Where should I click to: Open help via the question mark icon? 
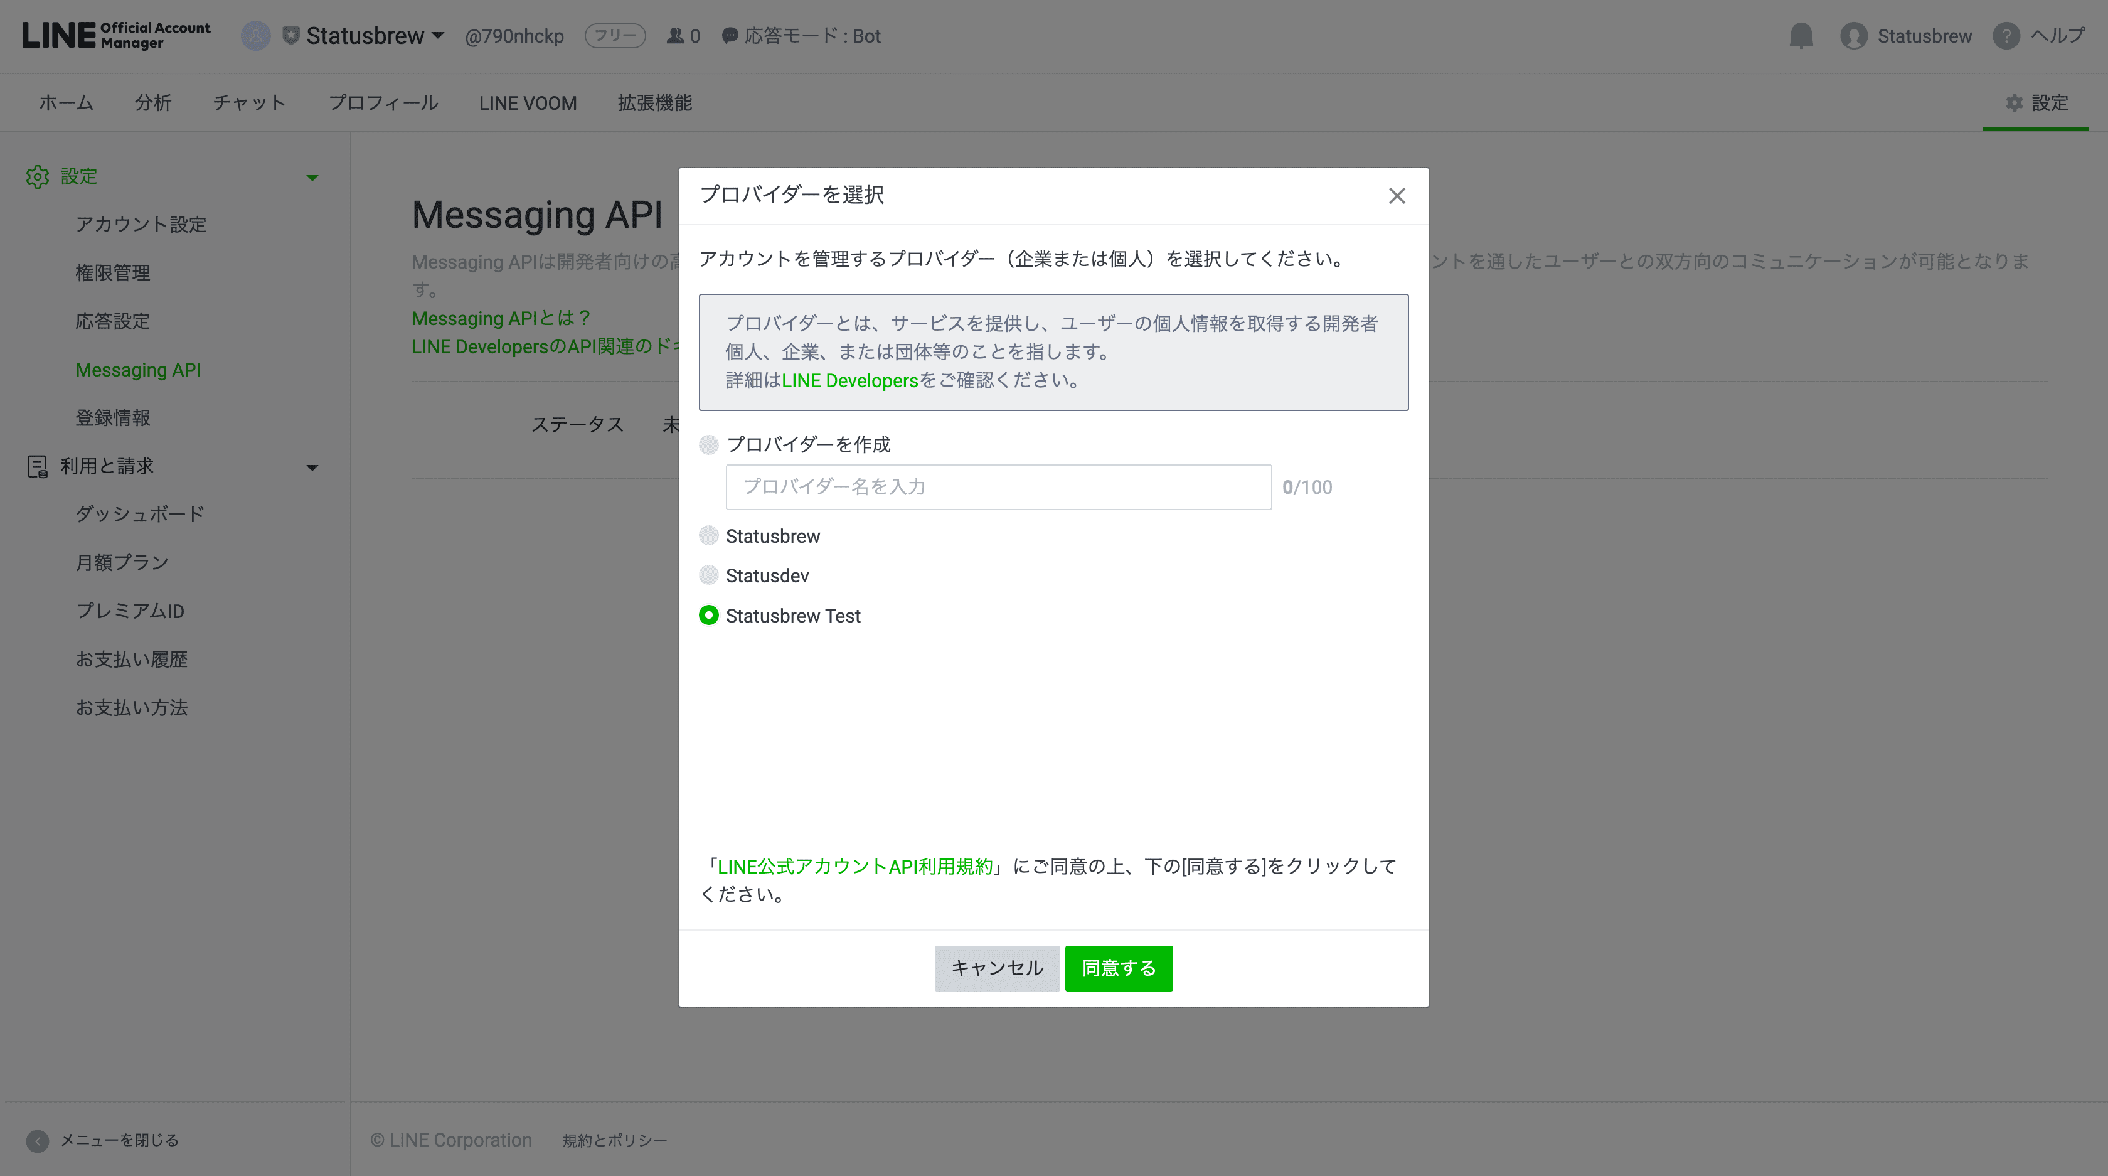2006,36
